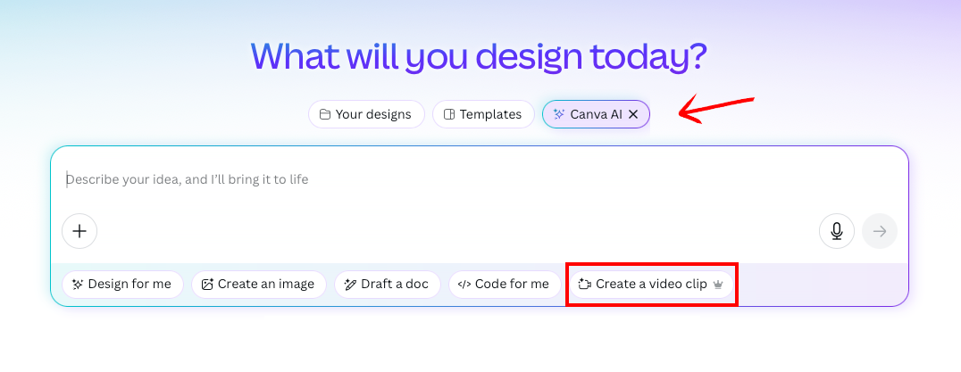Switch to the Your designs tab
The image size is (961, 372).
(366, 114)
